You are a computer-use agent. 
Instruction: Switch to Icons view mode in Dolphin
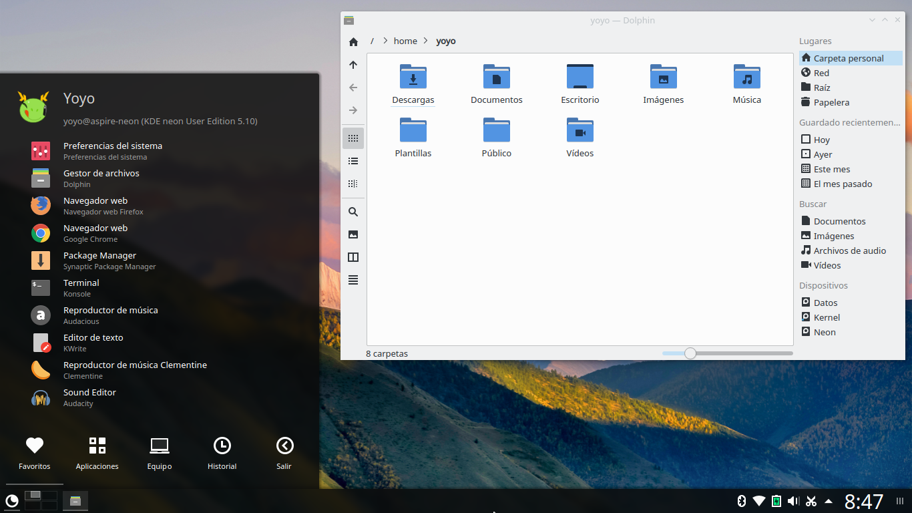pyautogui.click(x=353, y=138)
